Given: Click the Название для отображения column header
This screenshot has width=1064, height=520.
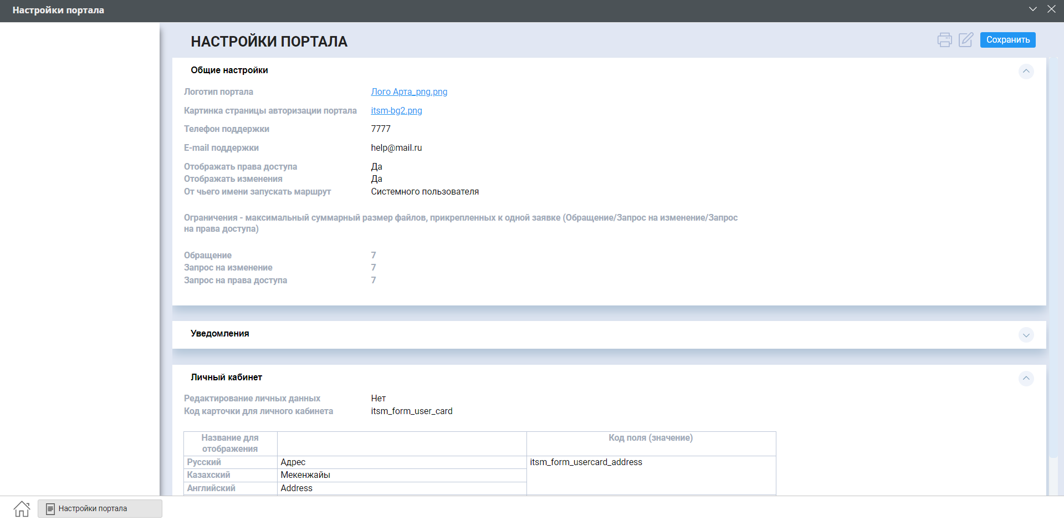Looking at the screenshot, I should (230, 443).
